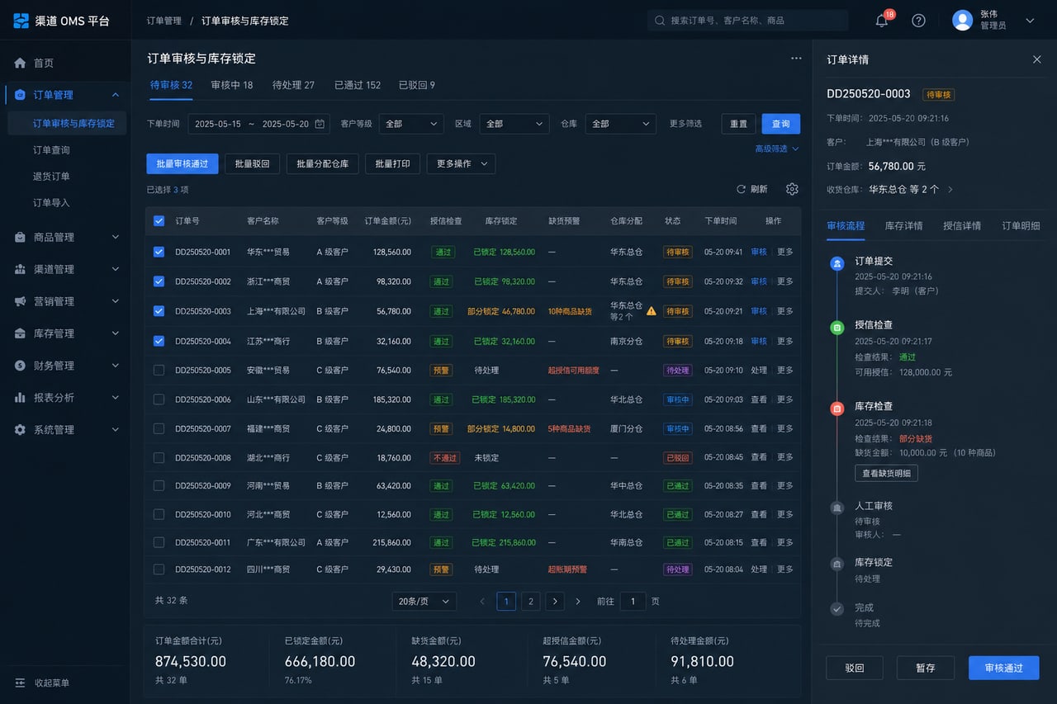Click the 渠道管理 sidebar icon
1057x704 pixels.
[21, 269]
